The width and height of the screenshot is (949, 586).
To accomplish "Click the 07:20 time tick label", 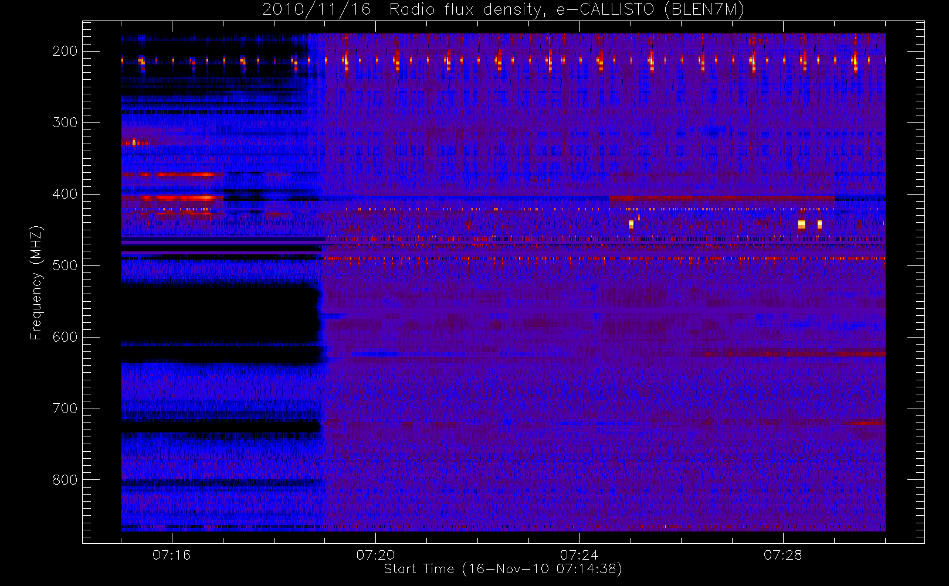I will point(375,555).
